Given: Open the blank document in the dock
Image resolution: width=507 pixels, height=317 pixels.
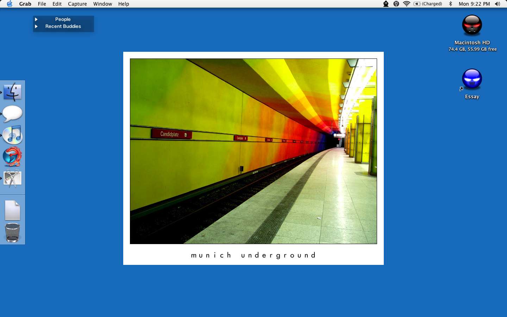Looking at the screenshot, I should pyautogui.click(x=12, y=211).
